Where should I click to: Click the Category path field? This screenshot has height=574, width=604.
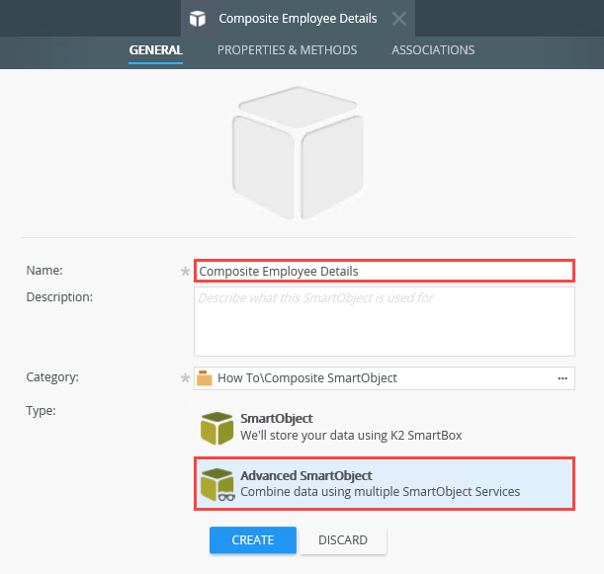coord(385,378)
